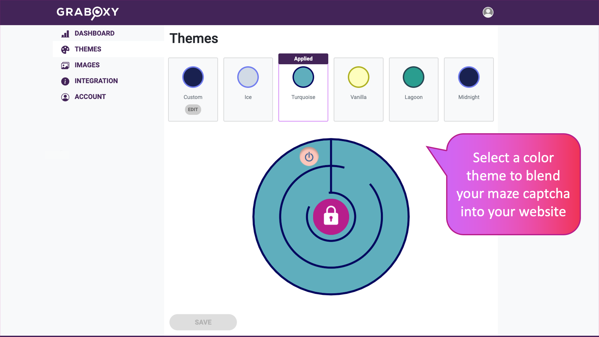Screen dimensions: 599x337
Task: Open the Themes section in the sidebar
Action: click(x=88, y=49)
